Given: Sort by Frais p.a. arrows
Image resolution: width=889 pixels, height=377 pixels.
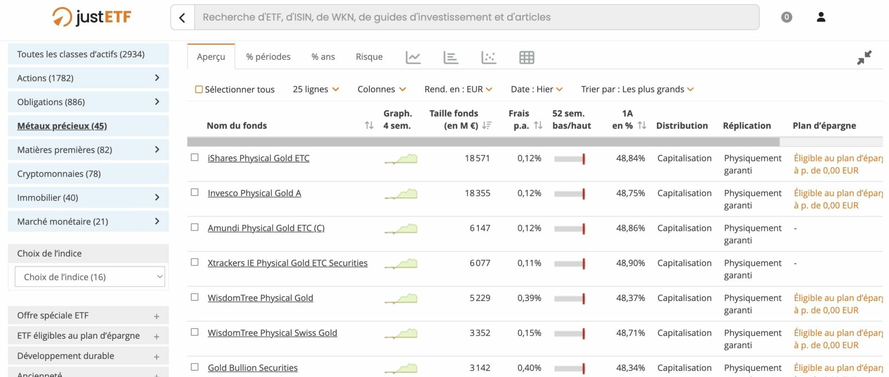Looking at the screenshot, I should pyautogui.click(x=538, y=125).
